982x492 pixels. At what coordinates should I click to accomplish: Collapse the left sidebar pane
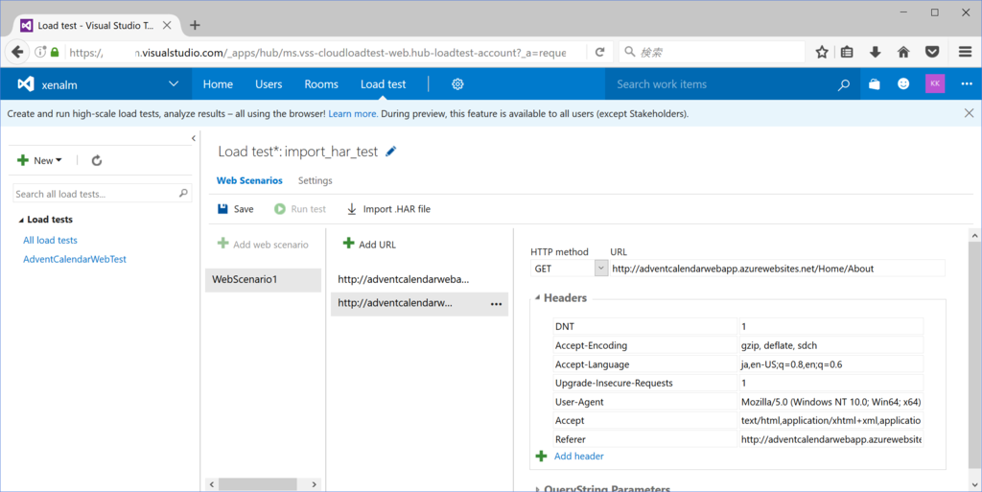point(194,138)
